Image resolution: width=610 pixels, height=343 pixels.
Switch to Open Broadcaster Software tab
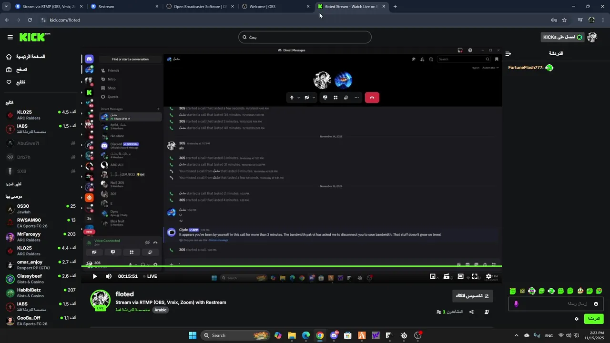coord(200,7)
